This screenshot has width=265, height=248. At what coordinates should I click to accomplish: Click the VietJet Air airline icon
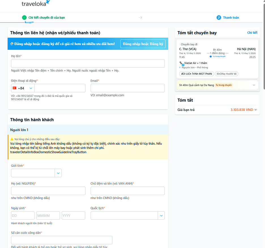(x=181, y=63)
